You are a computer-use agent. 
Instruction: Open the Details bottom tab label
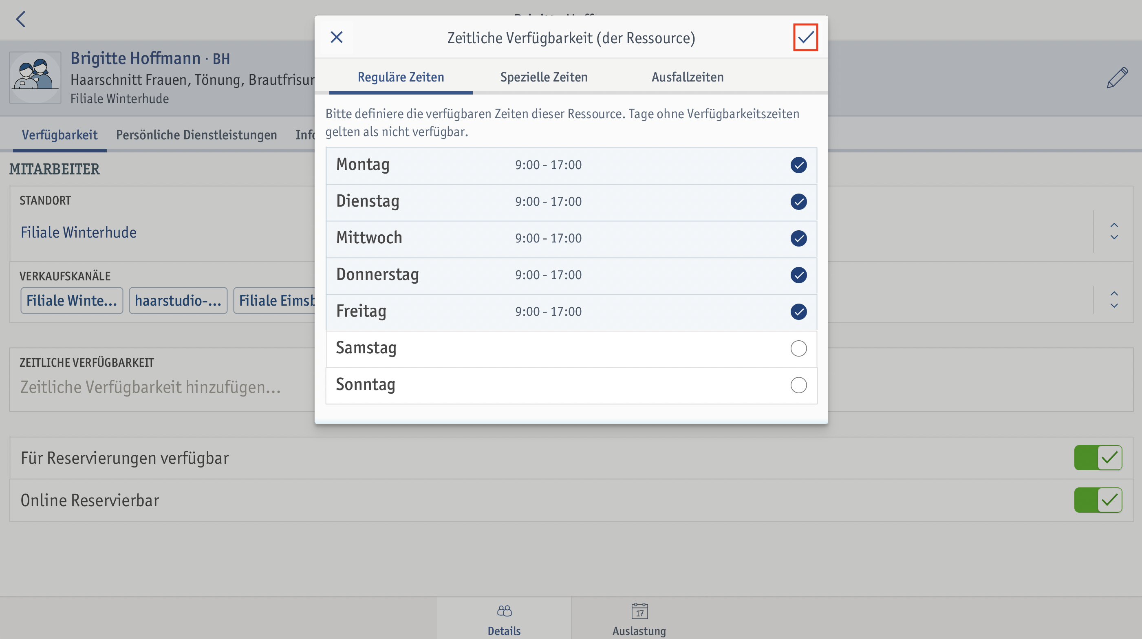coord(504,631)
